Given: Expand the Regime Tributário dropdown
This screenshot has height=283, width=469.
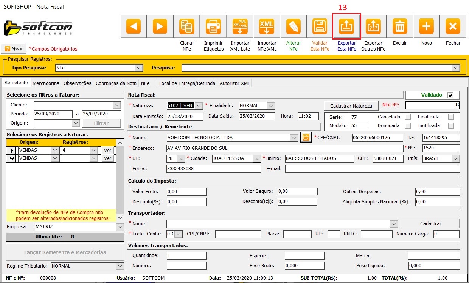Looking at the screenshot, I should pyautogui.click(x=120, y=266).
